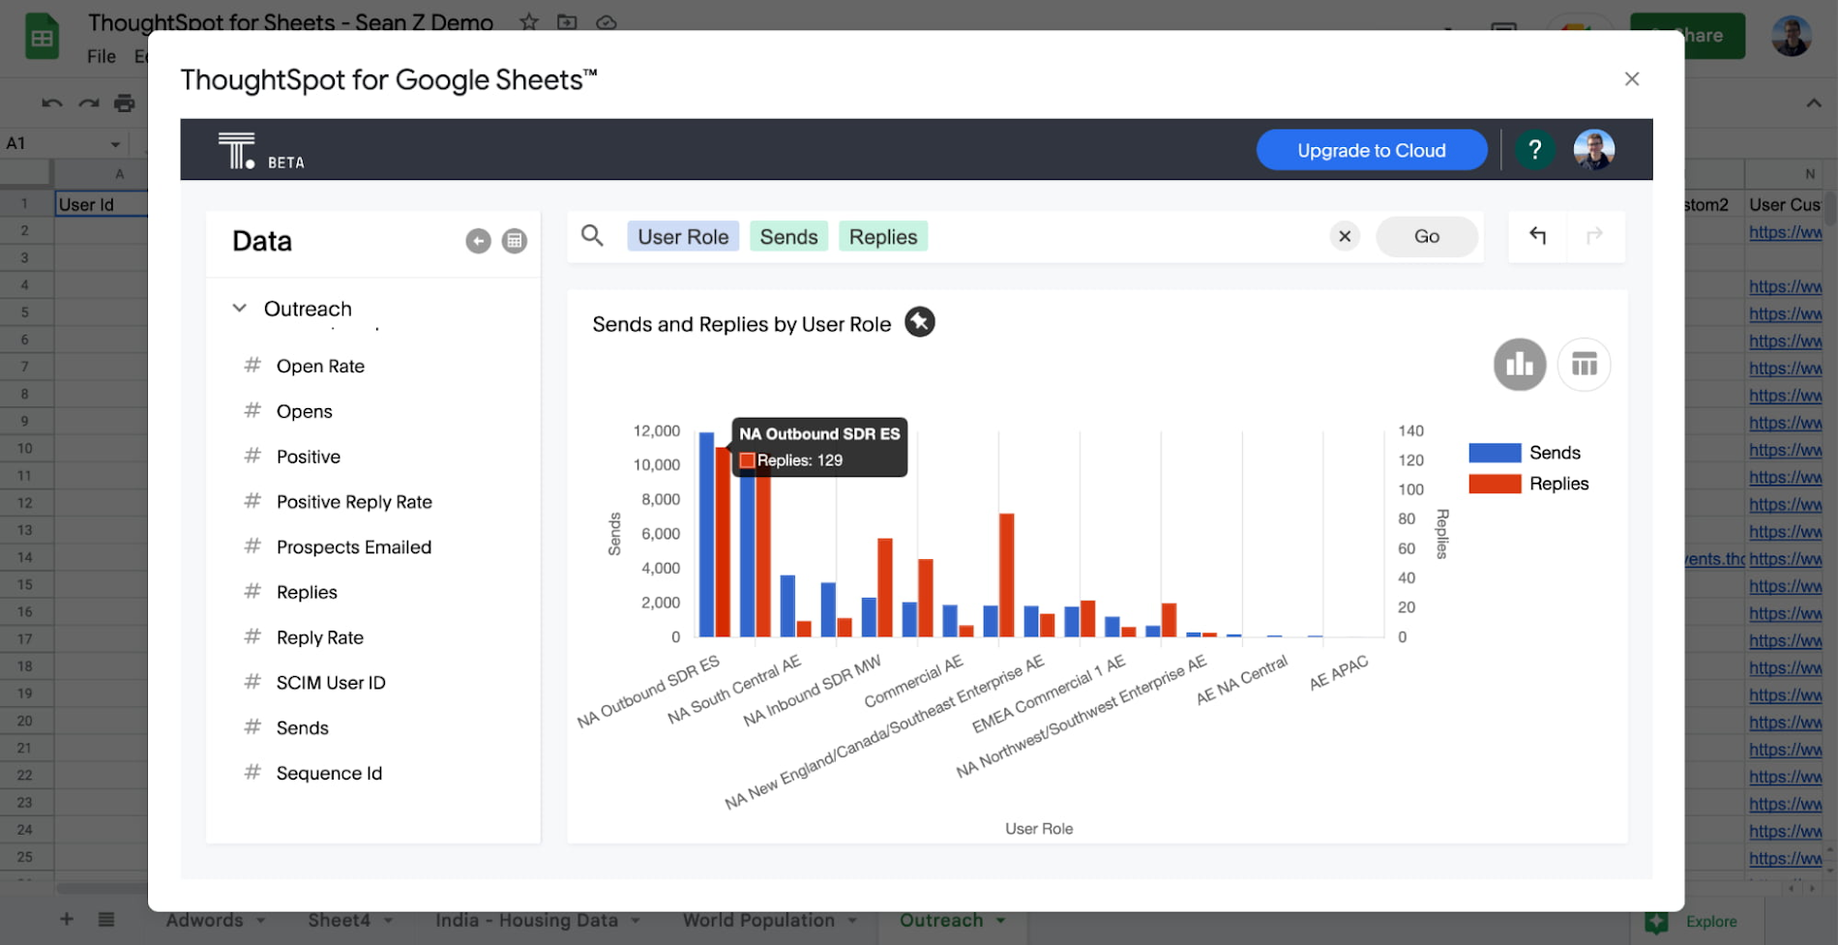Open the A1 name box dropdown
The height and width of the screenshot is (945, 1838).
click(116, 144)
